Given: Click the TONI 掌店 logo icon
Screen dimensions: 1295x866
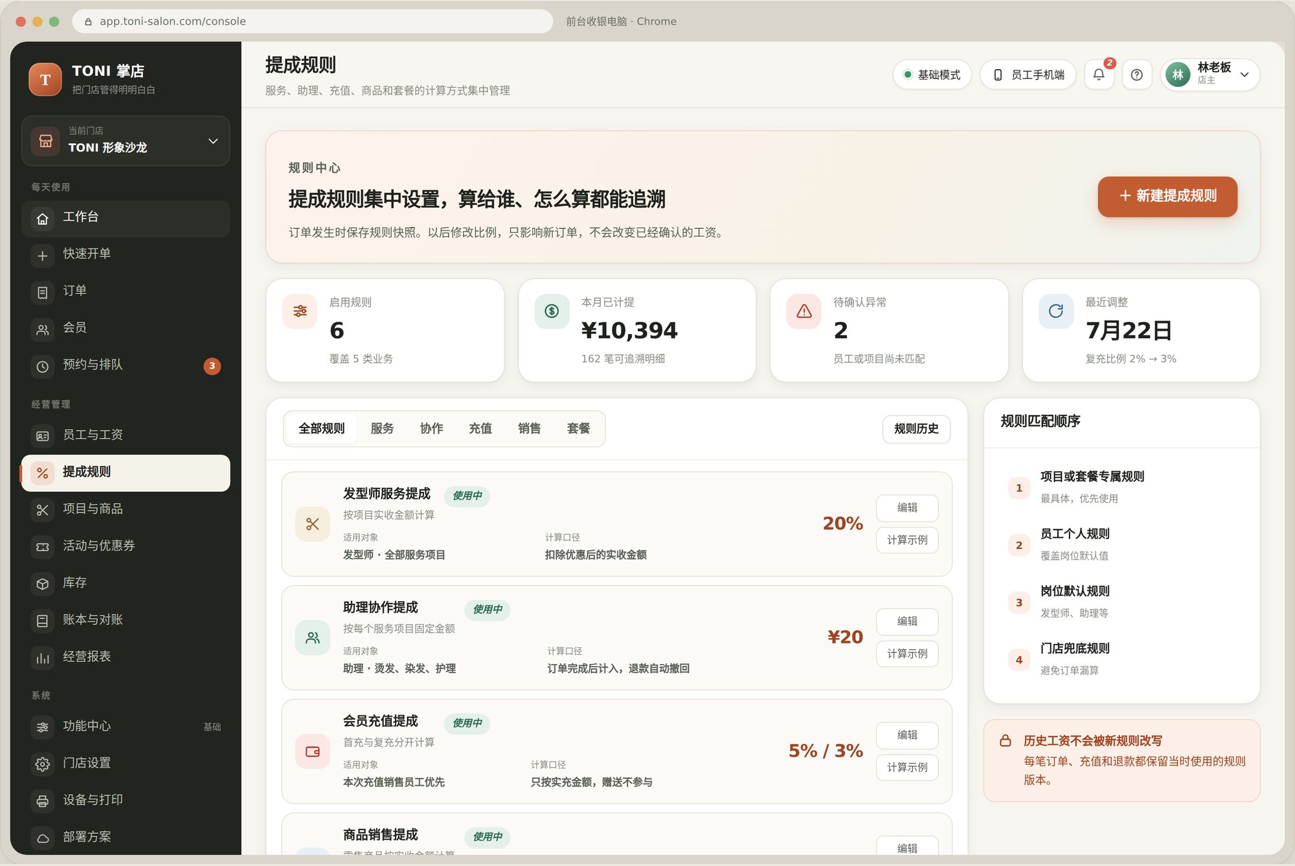Looking at the screenshot, I should click(x=45, y=79).
